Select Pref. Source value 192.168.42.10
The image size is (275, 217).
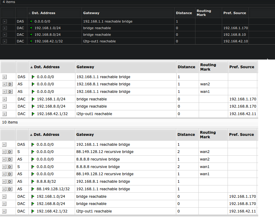[x=236, y=41]
